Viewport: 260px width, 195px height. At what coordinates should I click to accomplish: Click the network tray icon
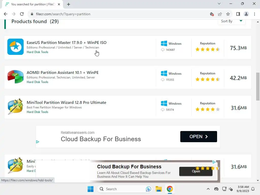[224, 189]
